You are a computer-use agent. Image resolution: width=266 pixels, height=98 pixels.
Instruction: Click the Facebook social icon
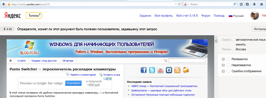click(144, 70)
